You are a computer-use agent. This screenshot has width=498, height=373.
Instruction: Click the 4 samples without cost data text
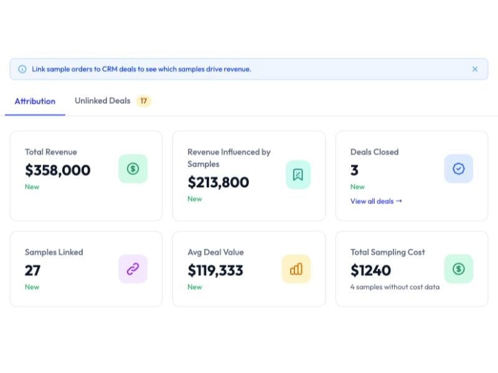pyautogui.click(x=393, y=287)
